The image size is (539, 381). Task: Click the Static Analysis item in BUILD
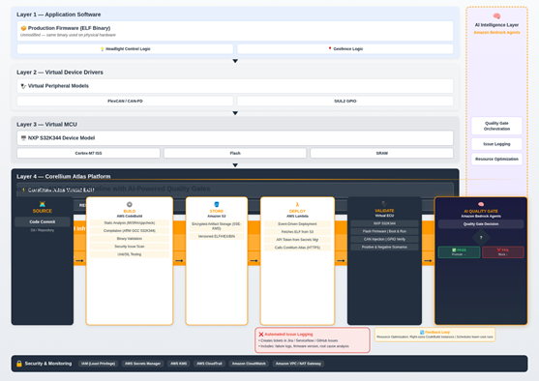coord(130,223)
